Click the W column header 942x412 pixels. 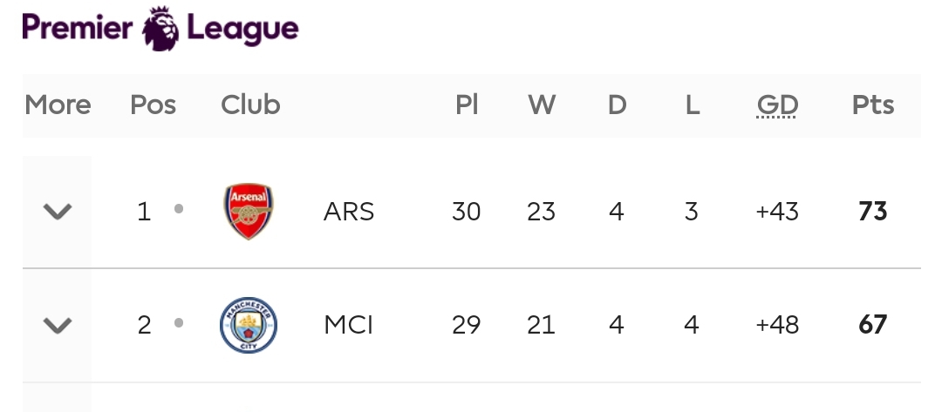pos(542,105)
